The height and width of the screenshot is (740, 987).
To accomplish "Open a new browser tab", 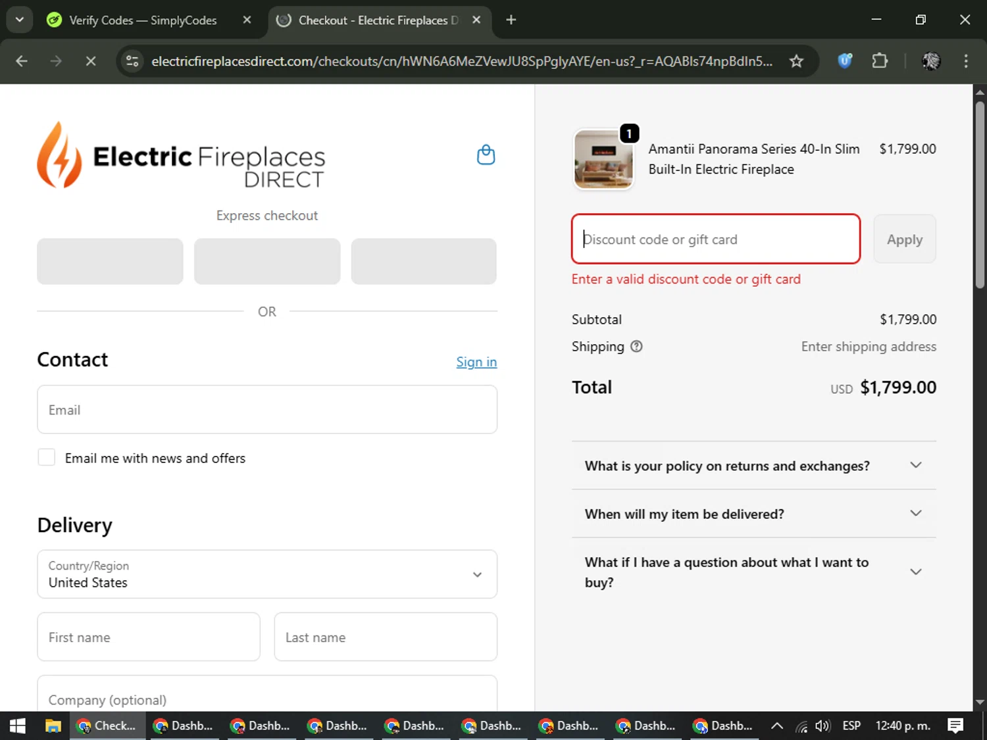I will [x=511, y=20].
